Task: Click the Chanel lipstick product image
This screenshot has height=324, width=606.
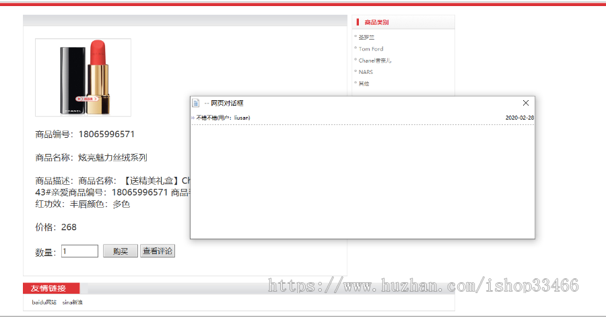Action: point(83,77)
